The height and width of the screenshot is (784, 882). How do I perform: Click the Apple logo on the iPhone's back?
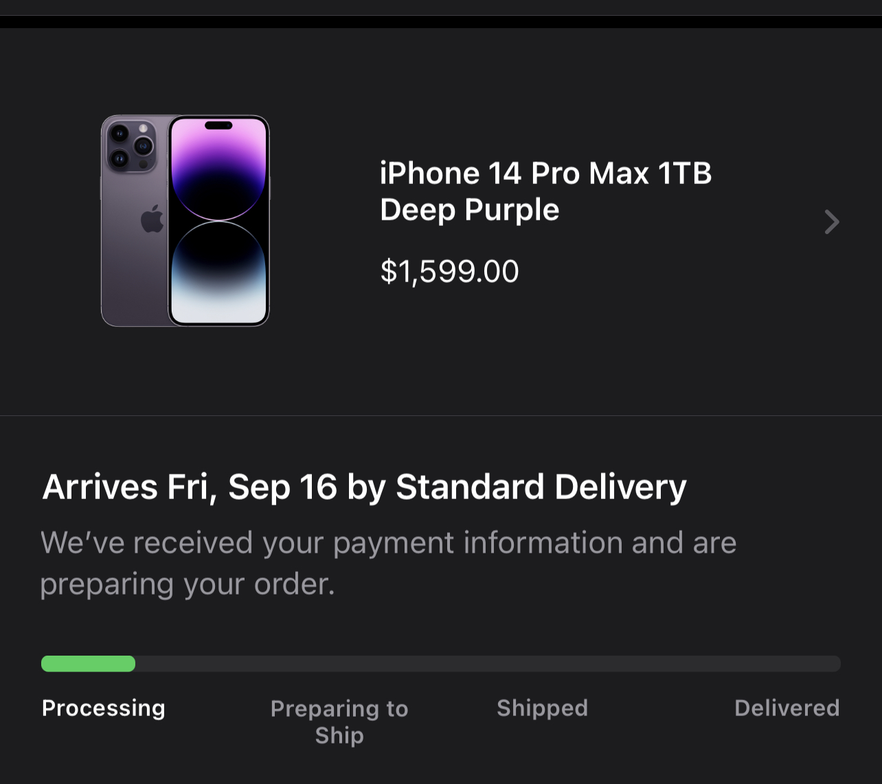coord(152,219)
